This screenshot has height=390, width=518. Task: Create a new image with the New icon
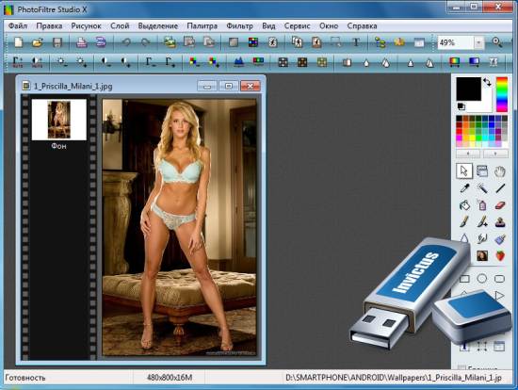tap(19, 42)
